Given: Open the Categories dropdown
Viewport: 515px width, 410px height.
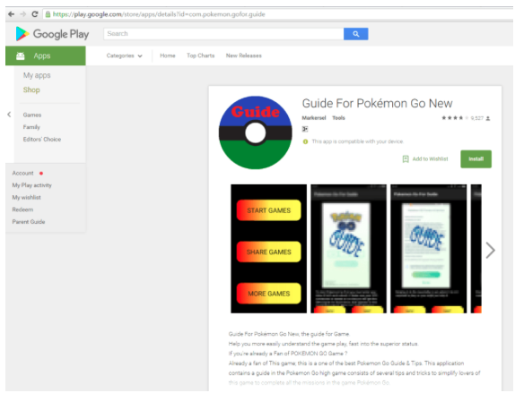Looking at the screenshot, I should (x=124, y=56).
